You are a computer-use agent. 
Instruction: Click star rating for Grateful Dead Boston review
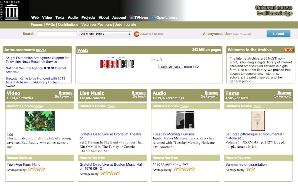pyautogui.click(x=110, y=173)
